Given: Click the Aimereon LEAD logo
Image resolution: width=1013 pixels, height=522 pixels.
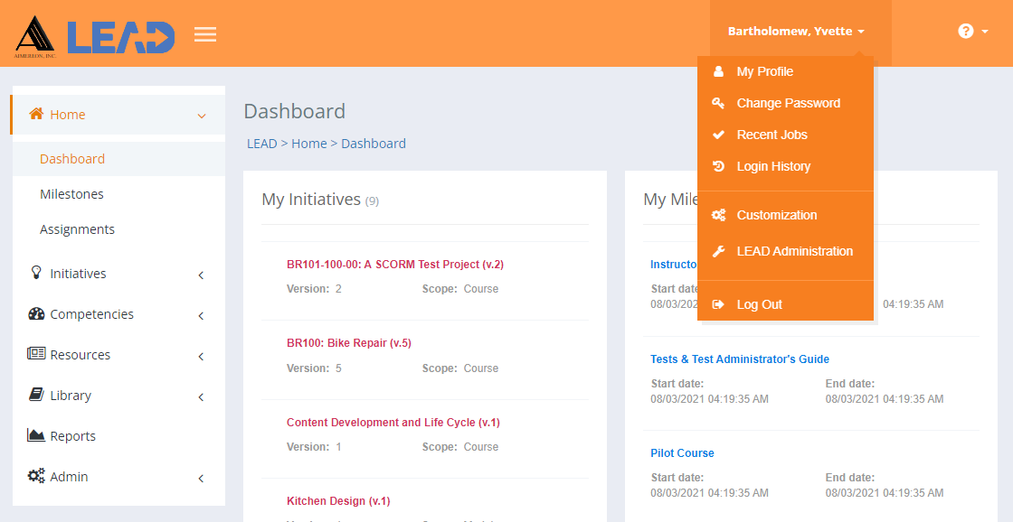Looking at the screenshot, I should tap(94, 36).
